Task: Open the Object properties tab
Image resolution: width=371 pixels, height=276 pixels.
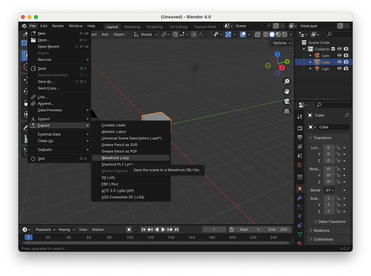Action: coord(300,189)
